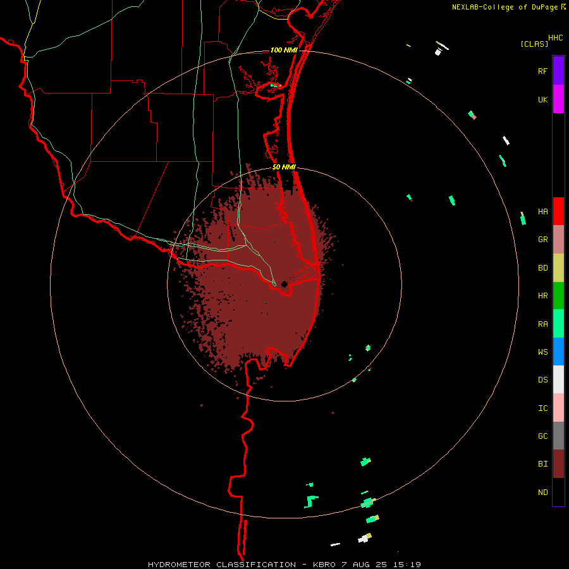The width and height of the screenshot is (569, 569).
Task: Click the WS blue legend swatch
Action: tap(558, 352)
